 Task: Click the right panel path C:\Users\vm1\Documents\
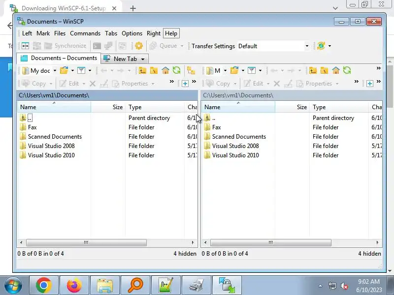pos(238,95)
